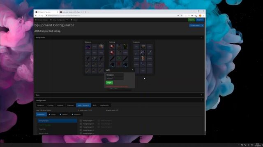The height and width of the screenshot is (147, 263).
Task: Switch to the Implants configurator tab
Action: 60,105
